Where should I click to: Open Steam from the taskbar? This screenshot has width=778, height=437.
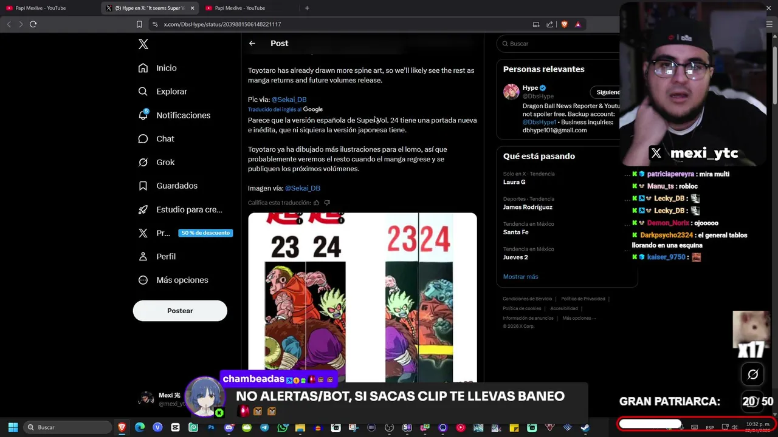coord(585,427)
